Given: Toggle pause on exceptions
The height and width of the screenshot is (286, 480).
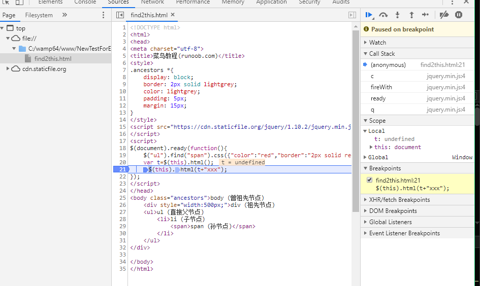Looking at the screenshot, I should (459, 15).
